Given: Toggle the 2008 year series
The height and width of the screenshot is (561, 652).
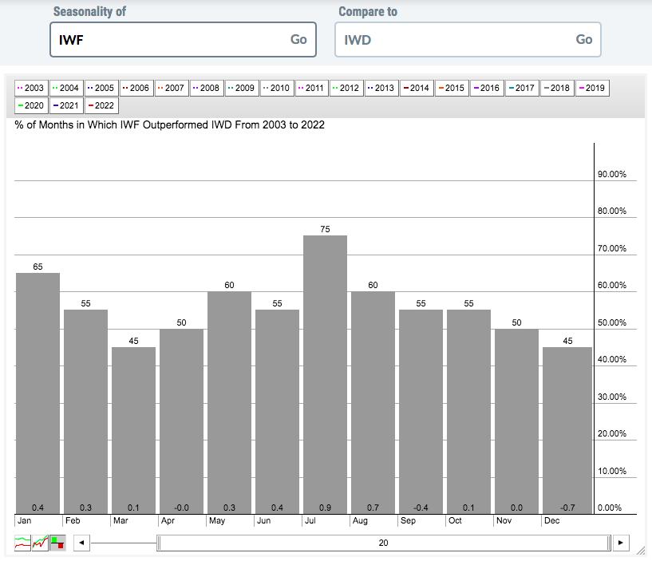Looking at the screenshot, I should point(206,88).
